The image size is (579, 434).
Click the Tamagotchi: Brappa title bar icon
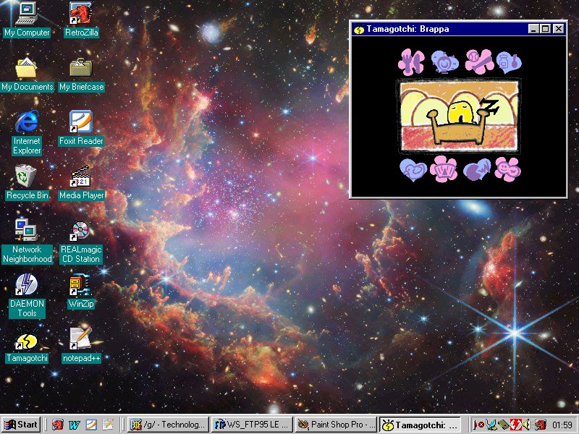[359, 29]
